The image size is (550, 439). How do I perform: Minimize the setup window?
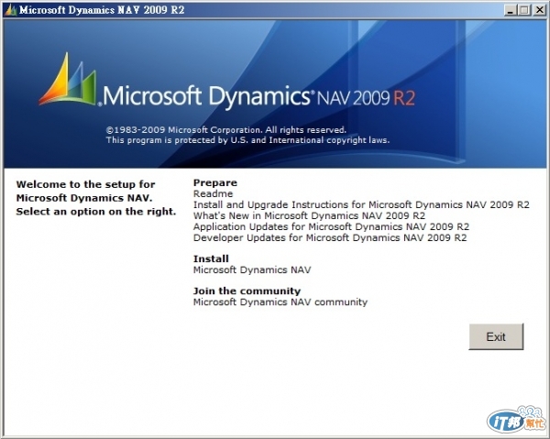coord(511,10)
